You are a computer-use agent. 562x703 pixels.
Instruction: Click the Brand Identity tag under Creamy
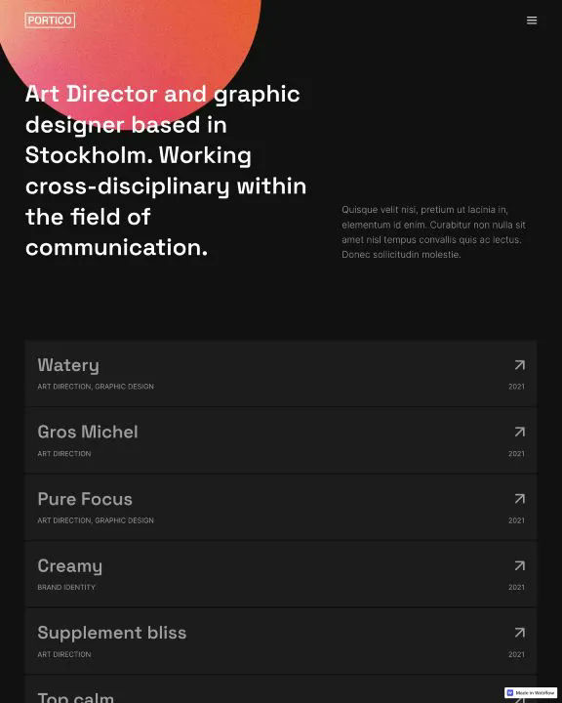click(66, 588)
